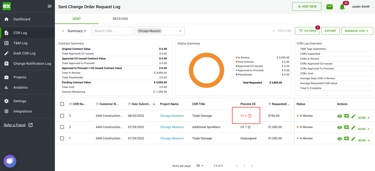The width and height of the screenshot is (375, 171).
Task: Edit COR 1 using the pencil icon
Action: click(x=353, y=138)
